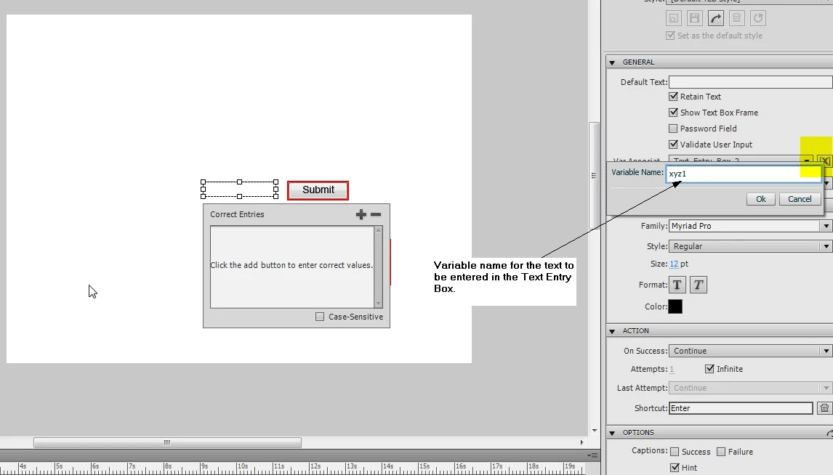Open the associated variable dropdown arrow
833x475 pixels.
click(806, 161)
